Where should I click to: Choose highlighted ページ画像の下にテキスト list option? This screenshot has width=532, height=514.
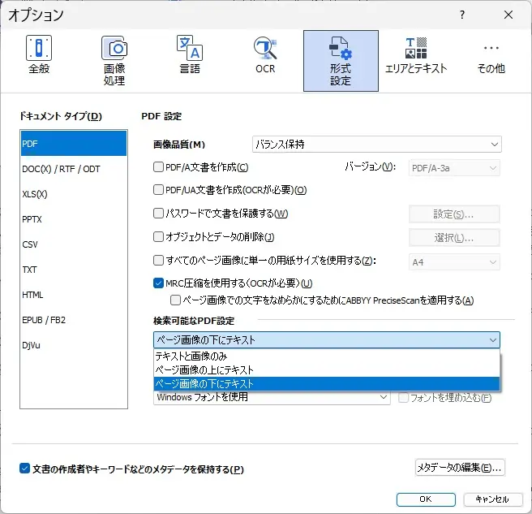(x=326, y=383)
